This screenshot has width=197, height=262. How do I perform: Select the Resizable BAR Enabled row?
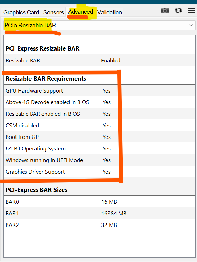click(99, 60)
